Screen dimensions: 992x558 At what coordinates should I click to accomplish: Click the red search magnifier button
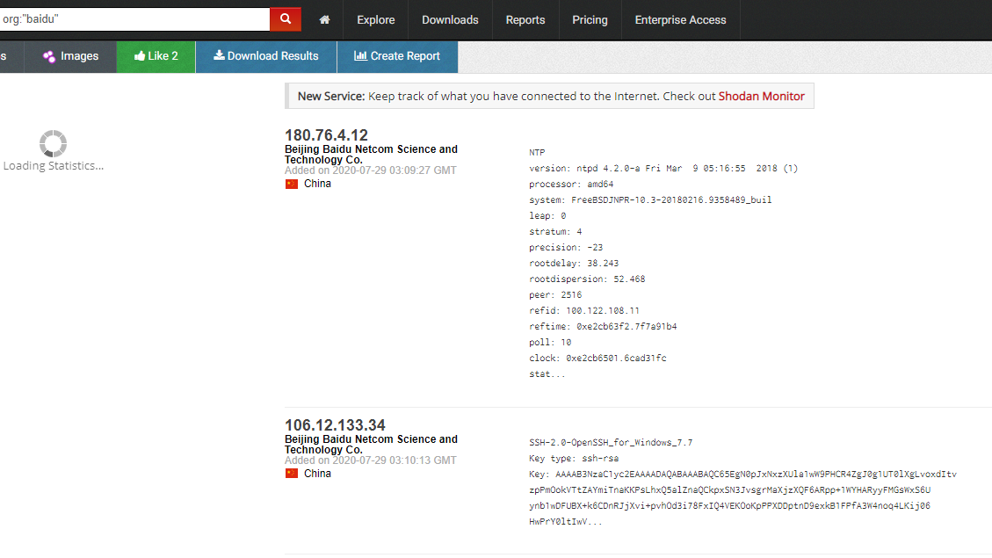pos(286,19)
